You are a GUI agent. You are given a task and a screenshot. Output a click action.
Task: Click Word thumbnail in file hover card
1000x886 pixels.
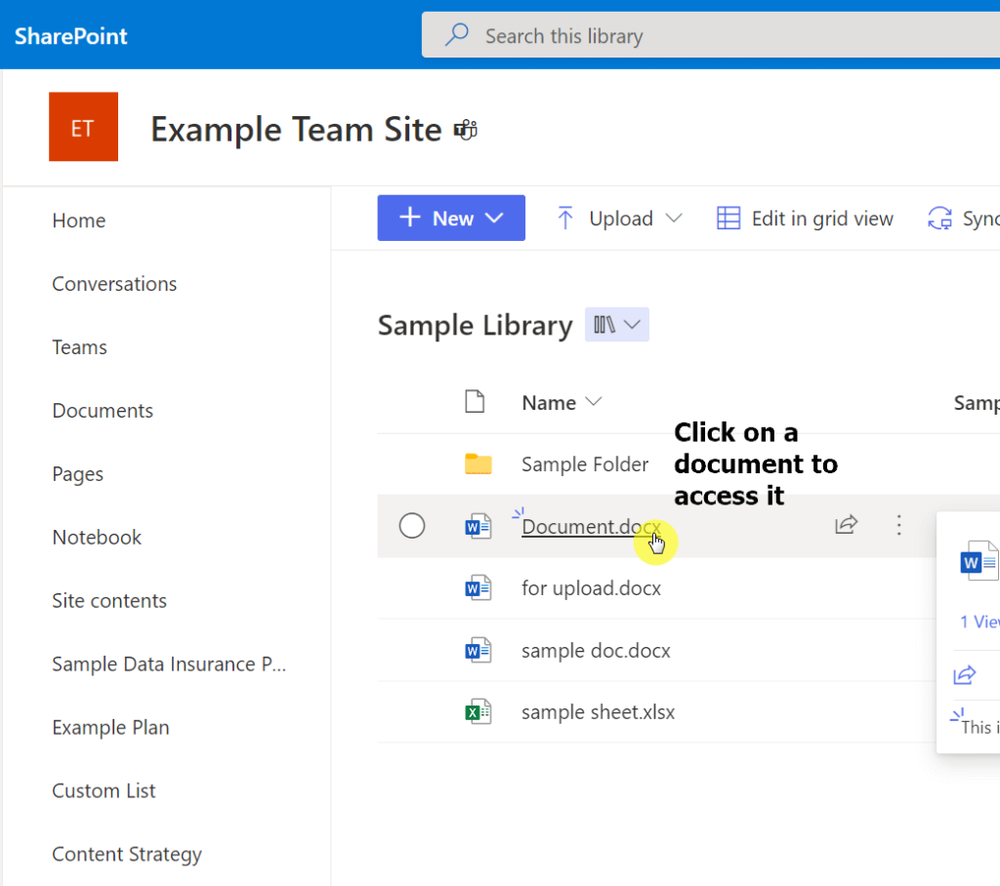tap(979, 560)
